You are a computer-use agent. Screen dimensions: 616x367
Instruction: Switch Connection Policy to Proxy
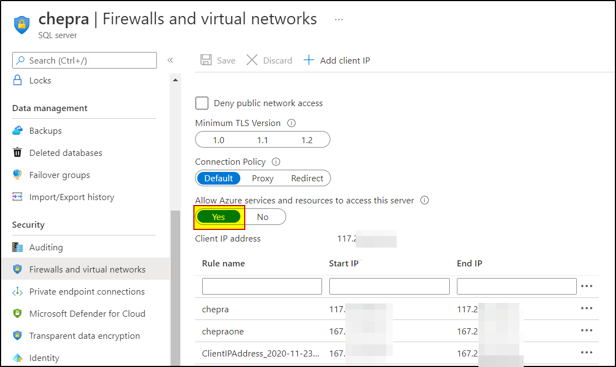click(x=263, y=178)
